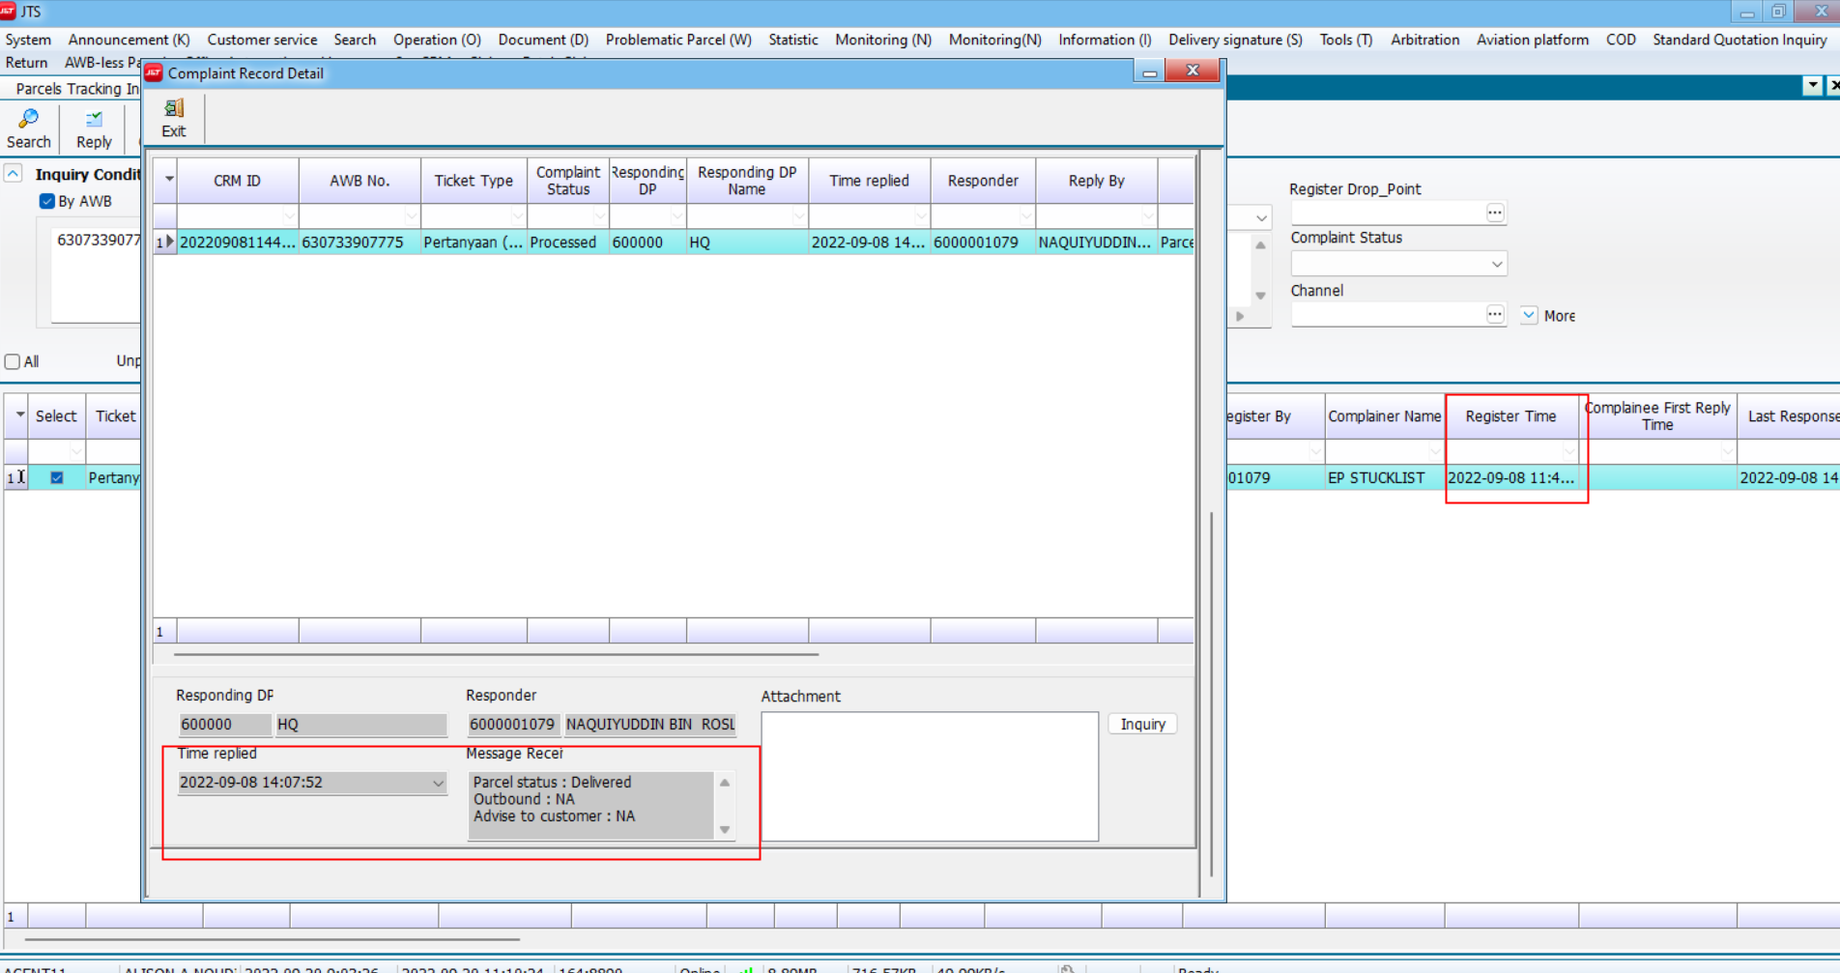Open the Complaint Status dropdown
The image size is (1840, 973).
tap(1497, 264)
